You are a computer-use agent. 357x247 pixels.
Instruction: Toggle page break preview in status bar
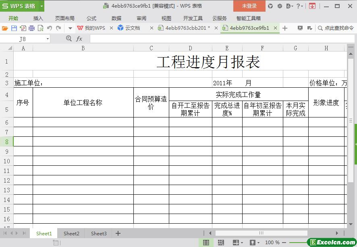[x=220, y=243]
